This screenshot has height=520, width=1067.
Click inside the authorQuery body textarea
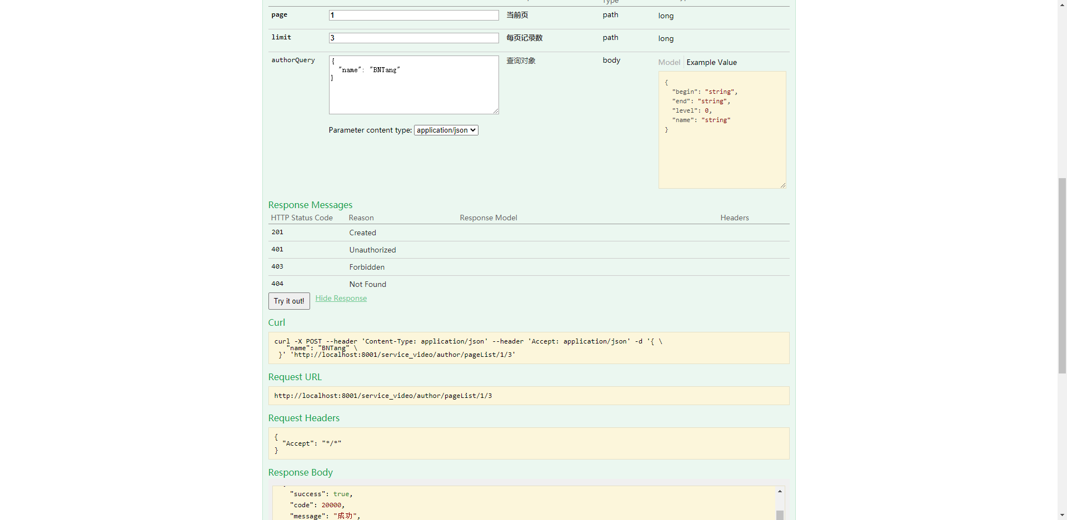pos(413,85)
